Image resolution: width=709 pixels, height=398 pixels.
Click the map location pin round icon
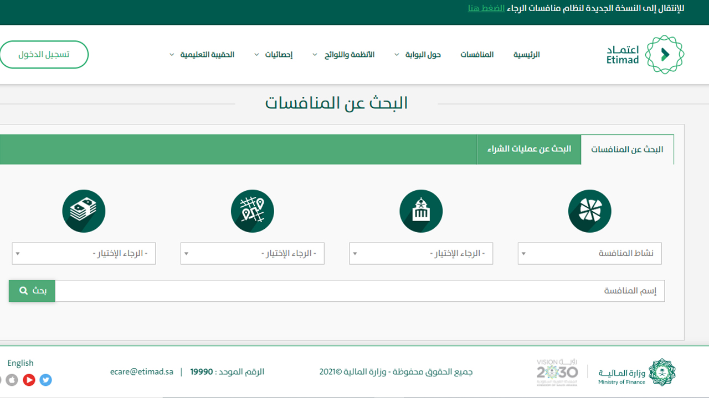253,211
